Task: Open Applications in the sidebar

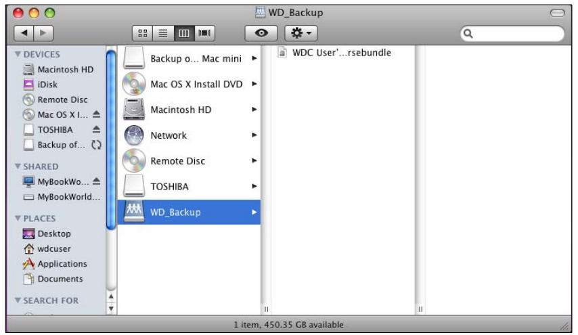Action: coord(55,264)
